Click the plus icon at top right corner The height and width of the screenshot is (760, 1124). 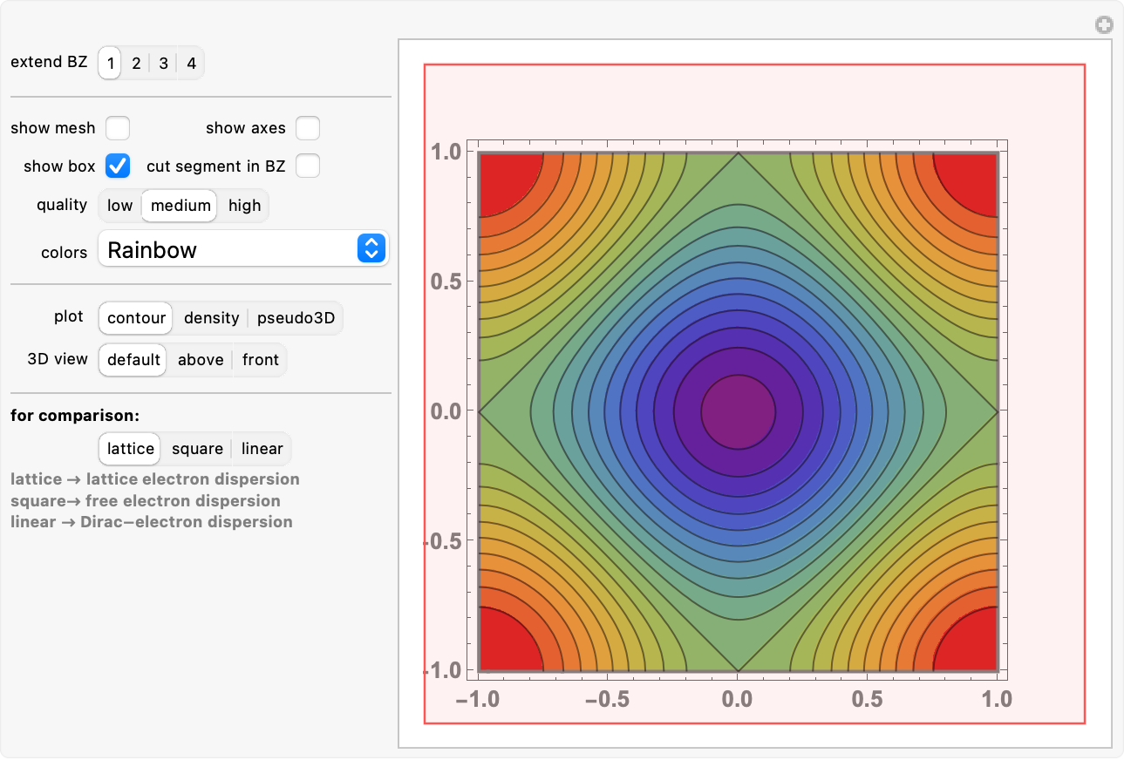(1104, 25)
